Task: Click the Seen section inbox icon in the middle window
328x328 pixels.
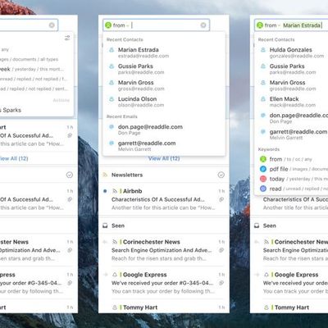Action: click(x=105, y=225)
